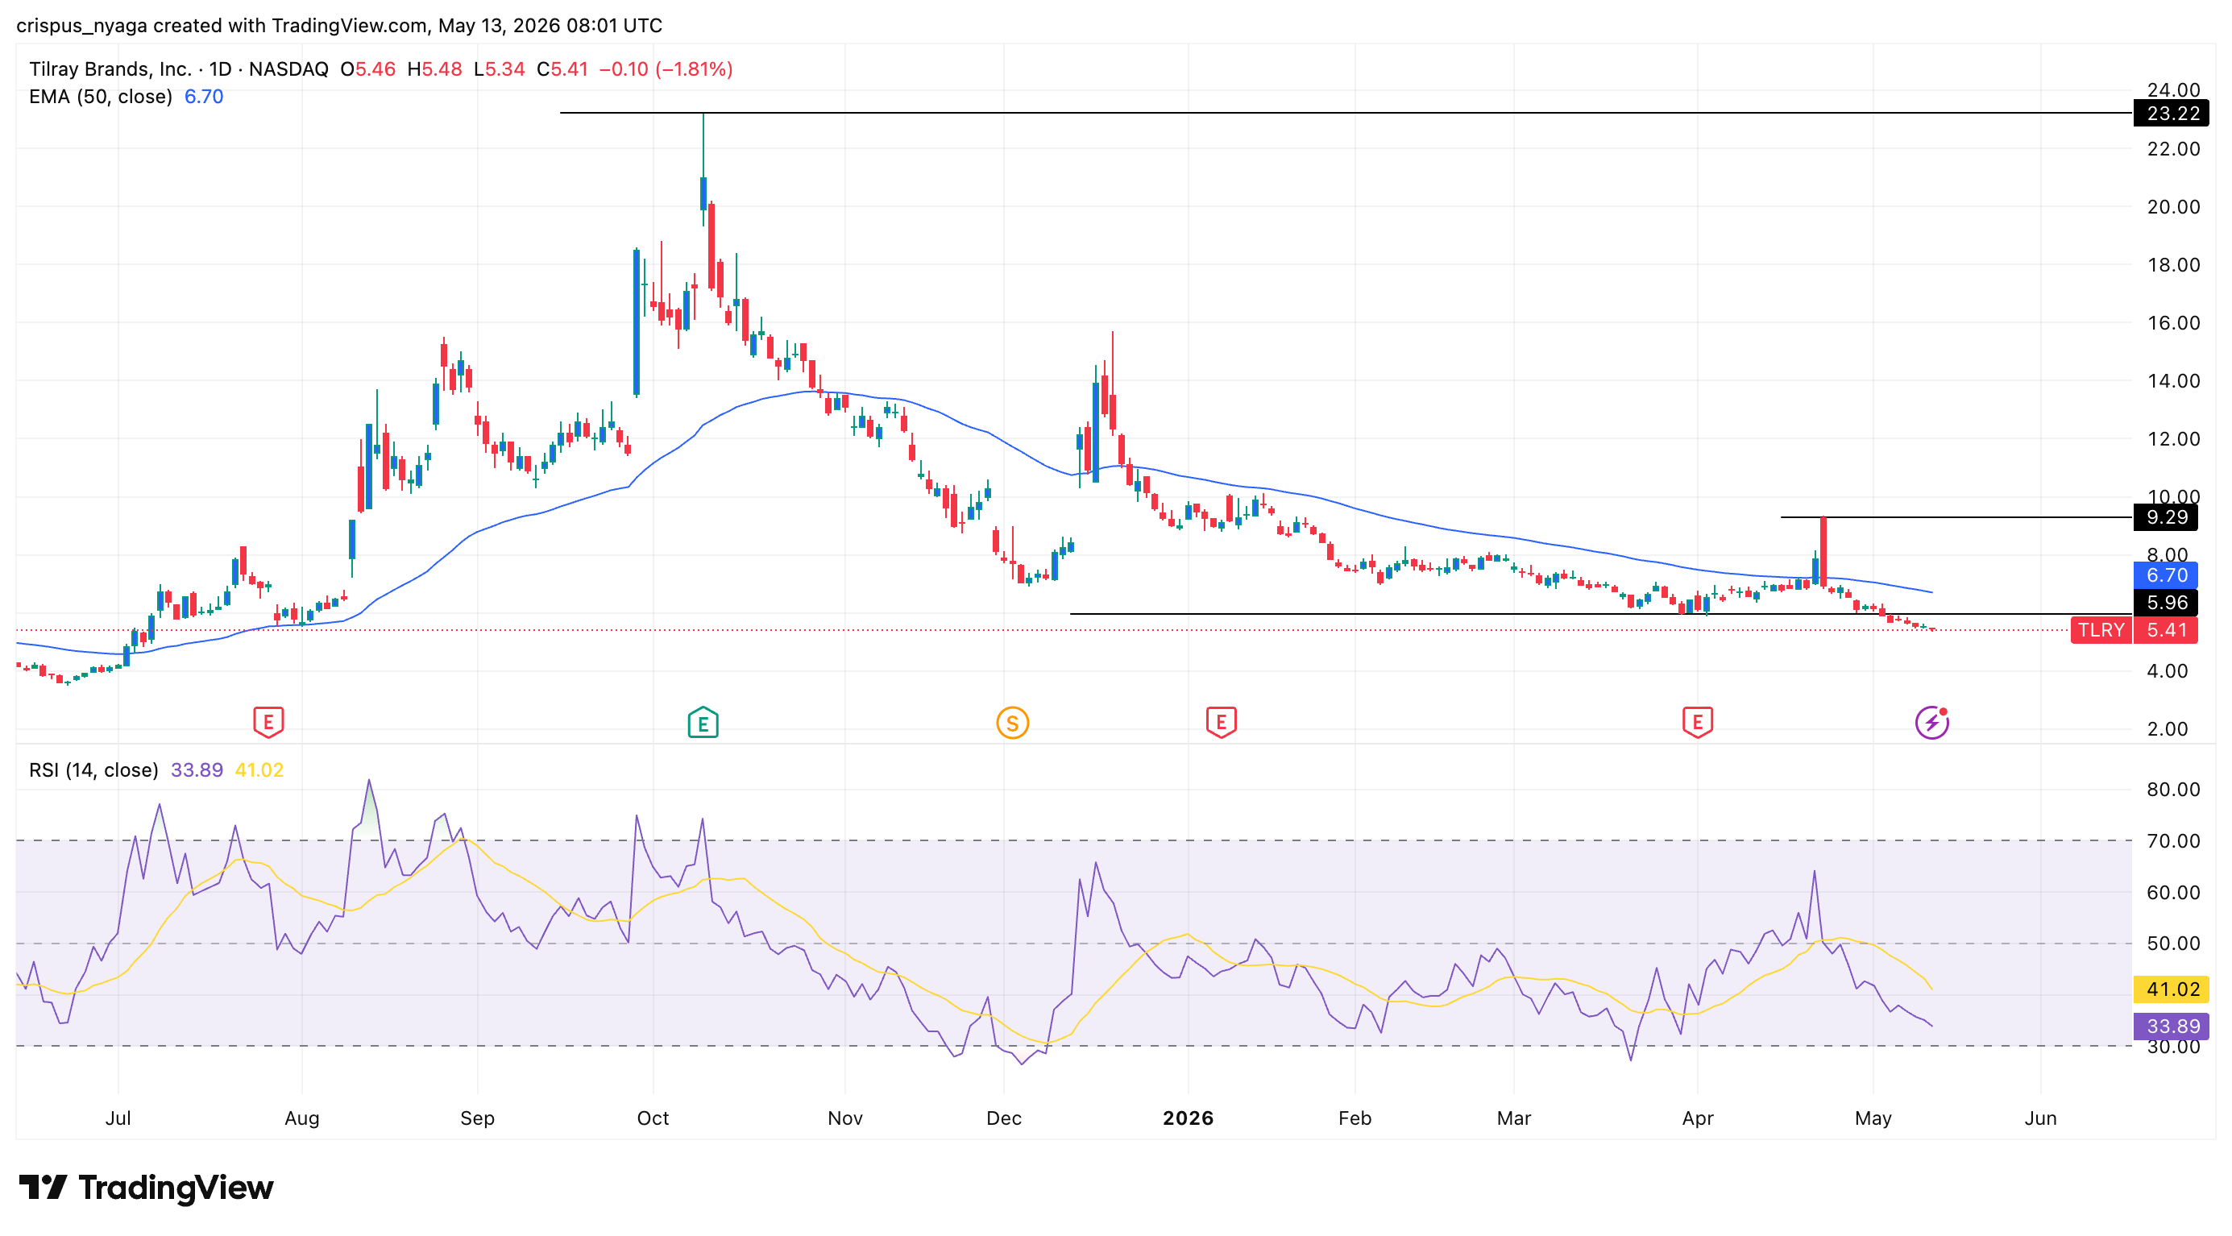2232x1236 pixels.
Task: Click the 23.22 black price label
Action: point(2172,113)
